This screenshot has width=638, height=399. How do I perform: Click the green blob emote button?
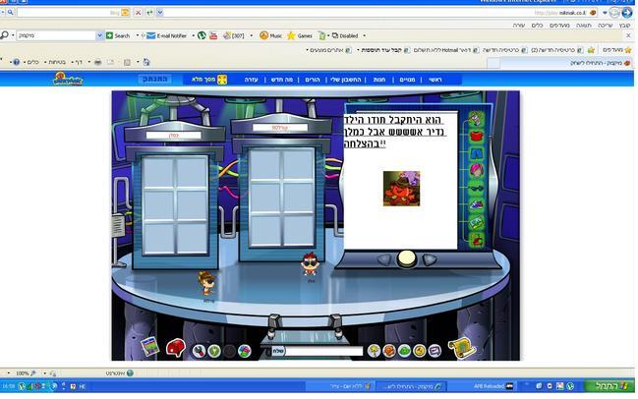(404, 351)
